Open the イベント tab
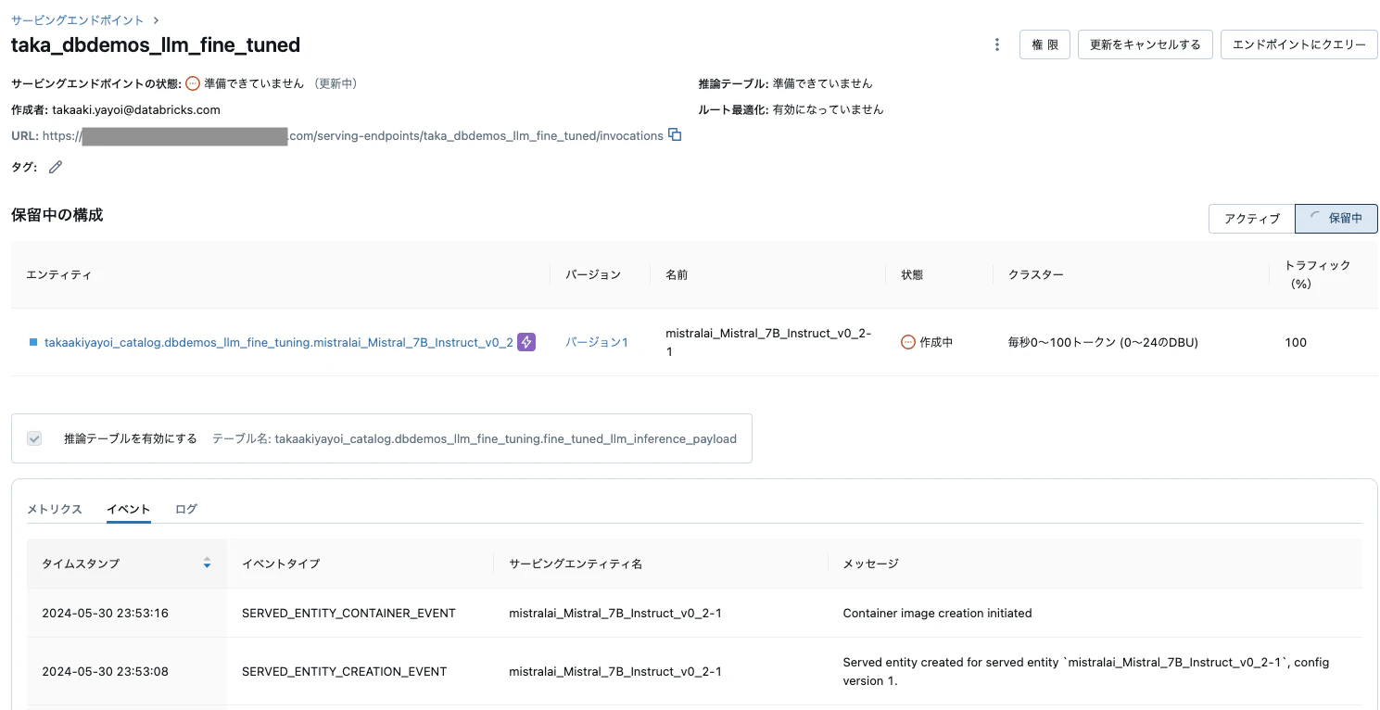The image size is (1380, 710). click(x=128, y=509)
